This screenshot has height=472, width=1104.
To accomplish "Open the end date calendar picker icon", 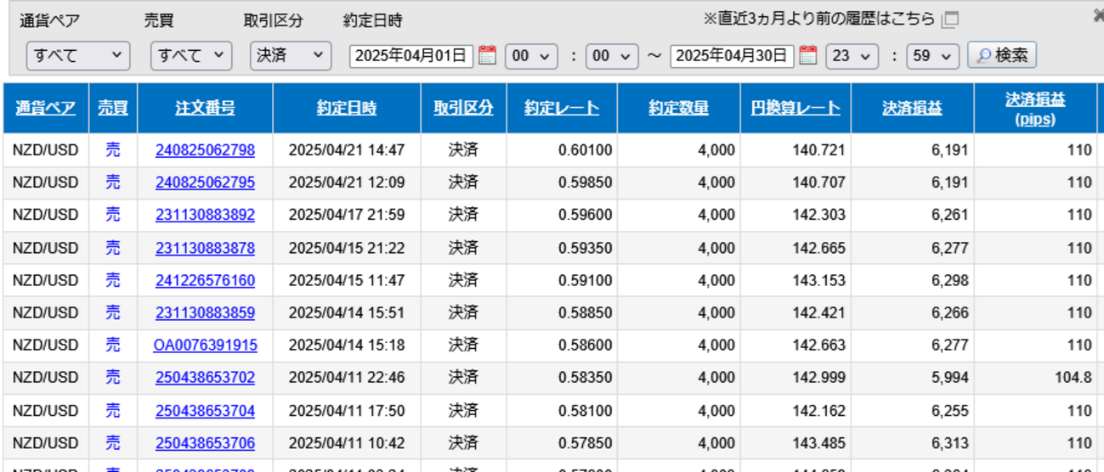I will (808, 56).
